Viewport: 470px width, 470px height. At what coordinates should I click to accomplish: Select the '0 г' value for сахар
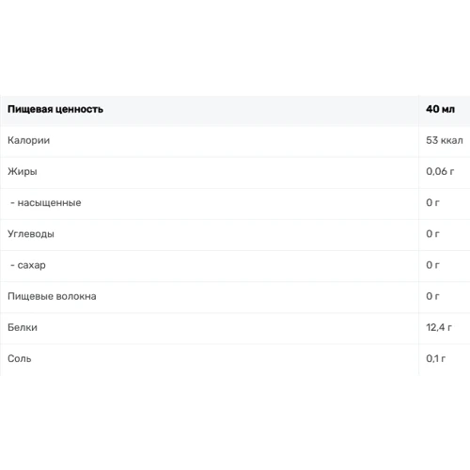point(432,265)
